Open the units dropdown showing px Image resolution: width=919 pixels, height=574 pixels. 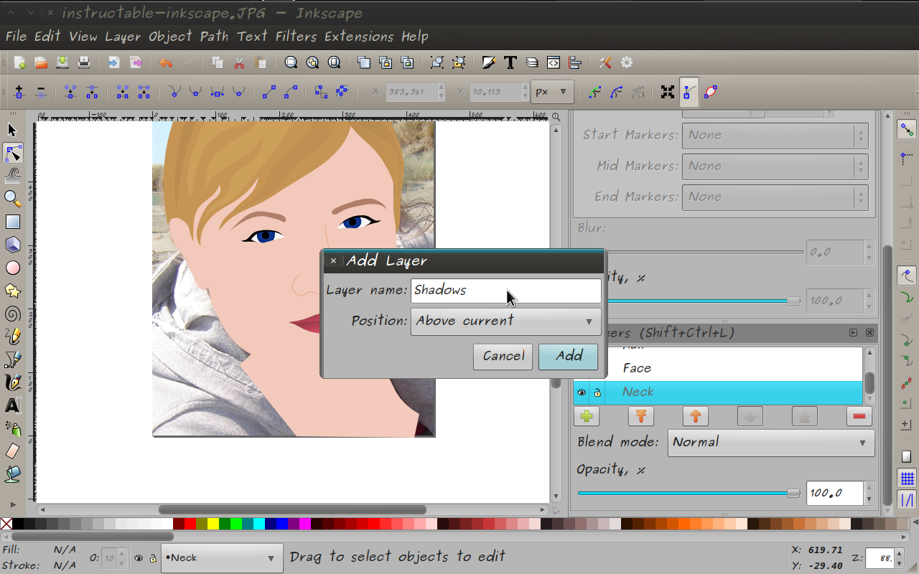click(x=552, y=92)
